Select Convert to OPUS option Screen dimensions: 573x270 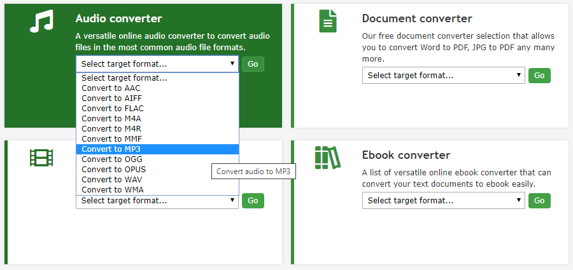[157, 170]
